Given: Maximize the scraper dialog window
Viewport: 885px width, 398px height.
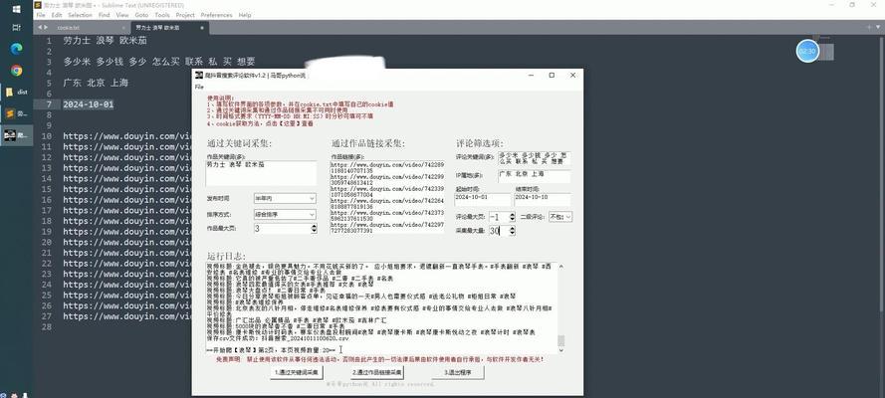Looking at the screenshot, I should 552,75.
